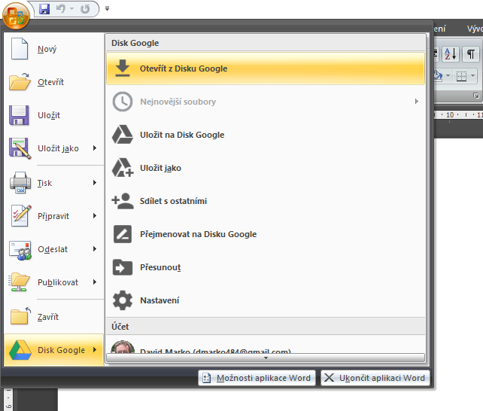Image resolution: width=483 pixels, height=411 pixels.
Task: Open the Borders dropdown arrow in ribbon
Action: pyautogui.click(x=472, y=75)
